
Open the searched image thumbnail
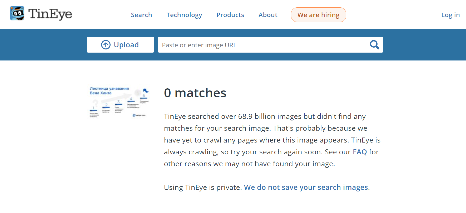(119, 102)
